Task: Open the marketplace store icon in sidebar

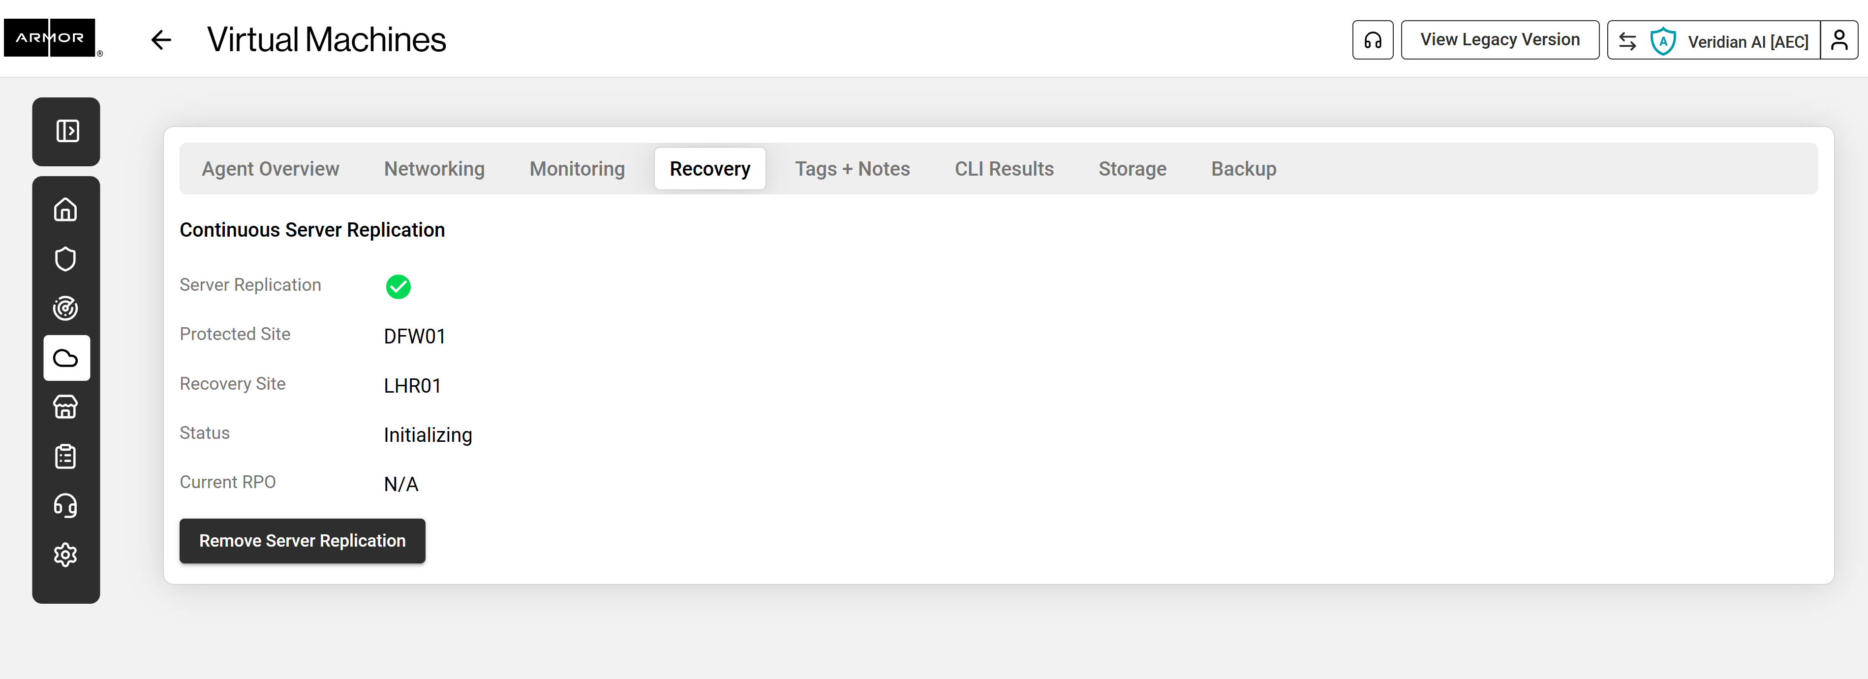Action: (66, 407)
